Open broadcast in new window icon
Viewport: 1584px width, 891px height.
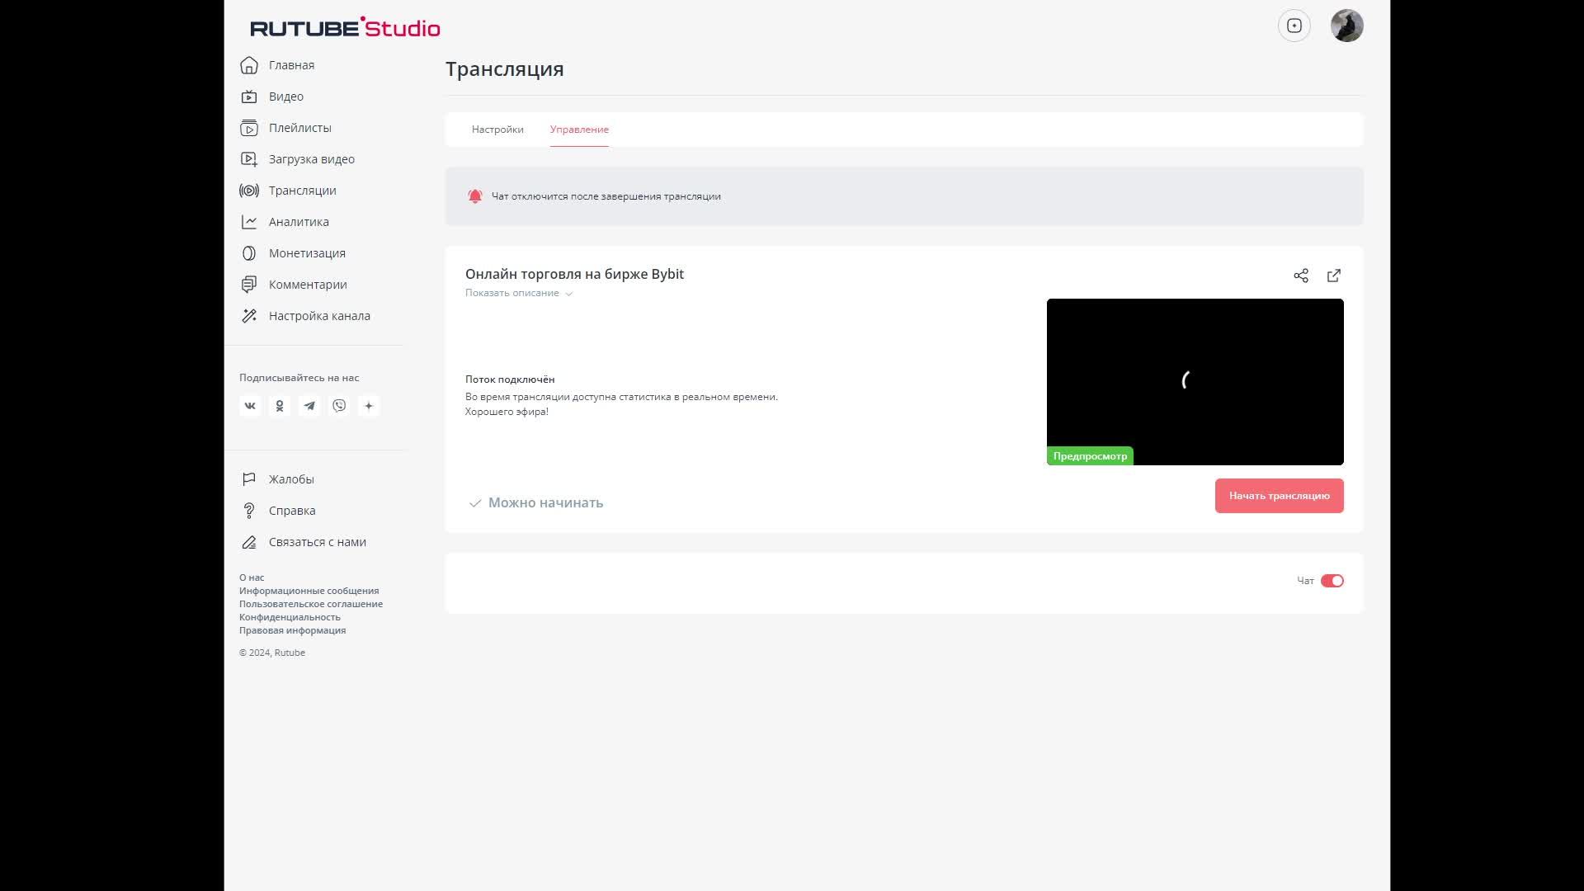point(1334,276)
